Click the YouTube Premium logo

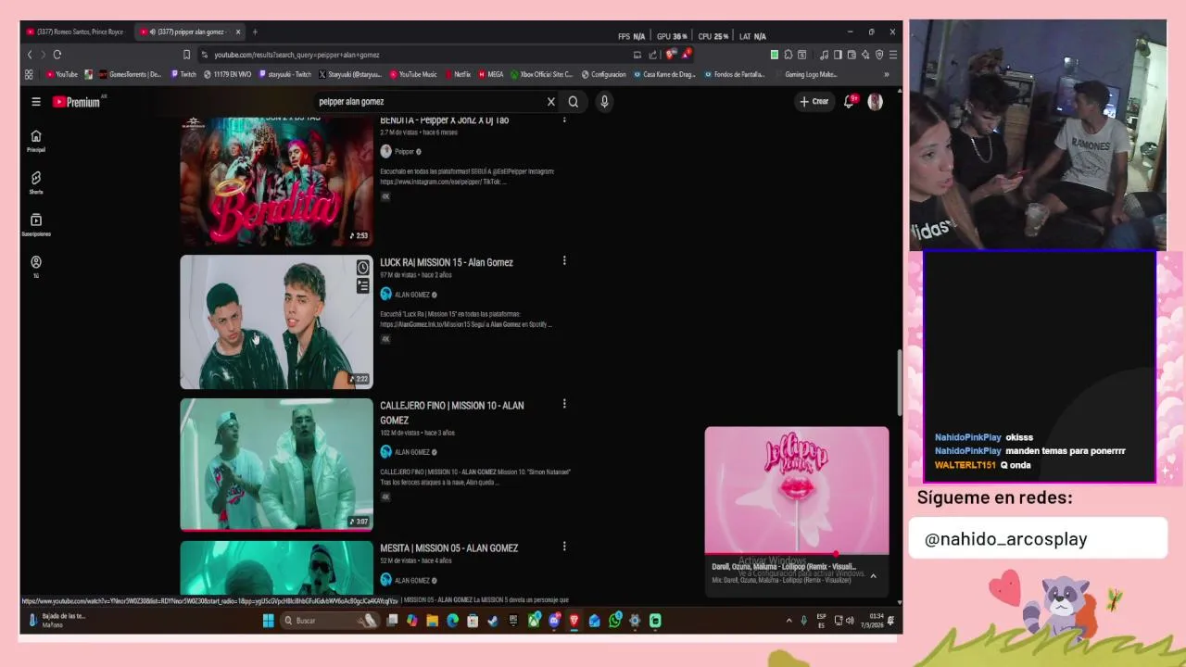(76, 102)
